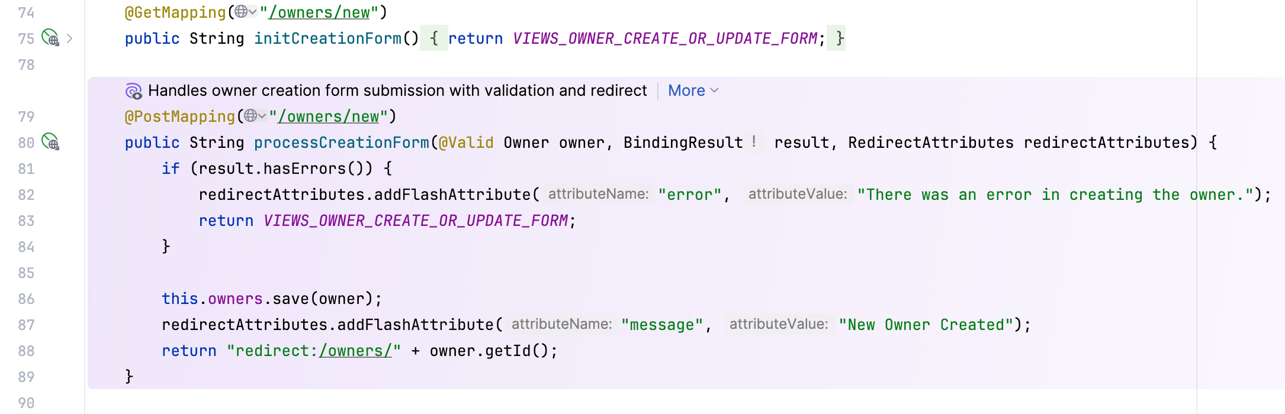Click the attributeName hint before "error"

click(x=598, y=195)
